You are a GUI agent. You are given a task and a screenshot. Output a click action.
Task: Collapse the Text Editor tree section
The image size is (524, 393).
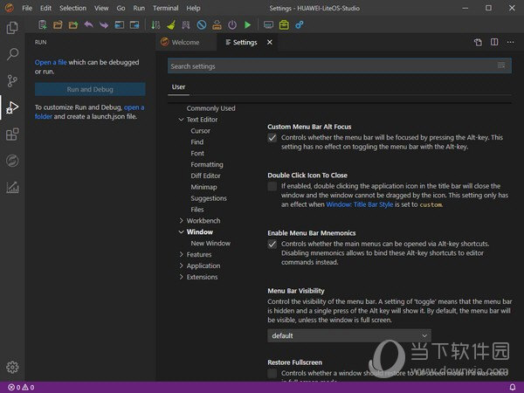click(x=181, y=120)
